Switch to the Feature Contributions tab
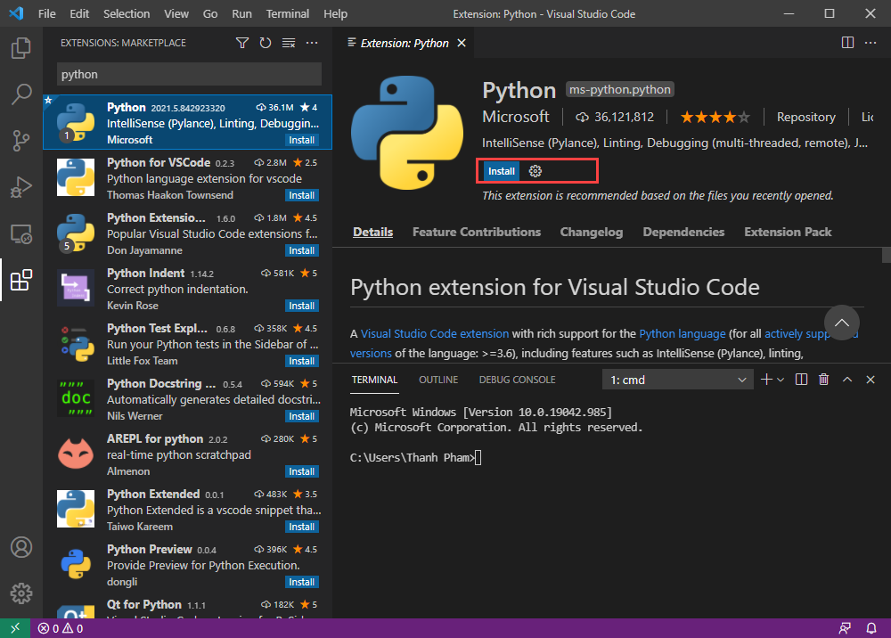Screen dimensions: 891x638 476,232
